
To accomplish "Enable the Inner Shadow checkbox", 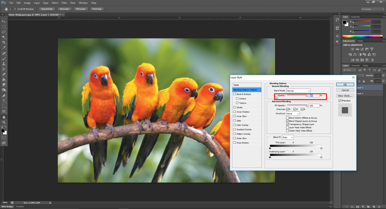I will pos(235,112).
